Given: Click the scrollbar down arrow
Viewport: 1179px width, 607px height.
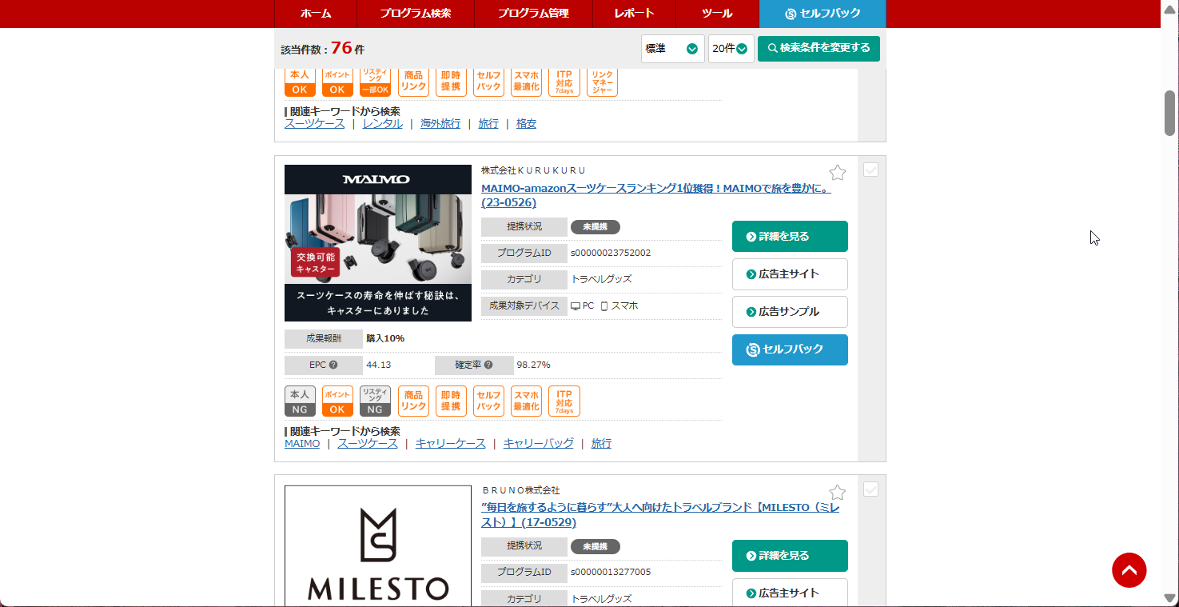Looking at the screenshot, I should tap(1170, 598).
